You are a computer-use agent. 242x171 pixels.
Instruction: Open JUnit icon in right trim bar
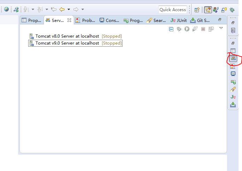tap(233, 97)
